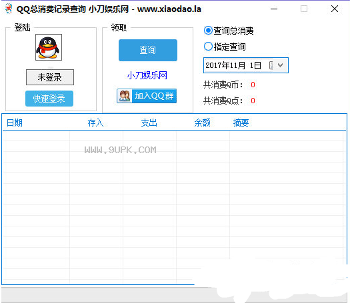Close the QQ总消费记录查询 window
Screen dimensions: 350x303
point(335,9)
